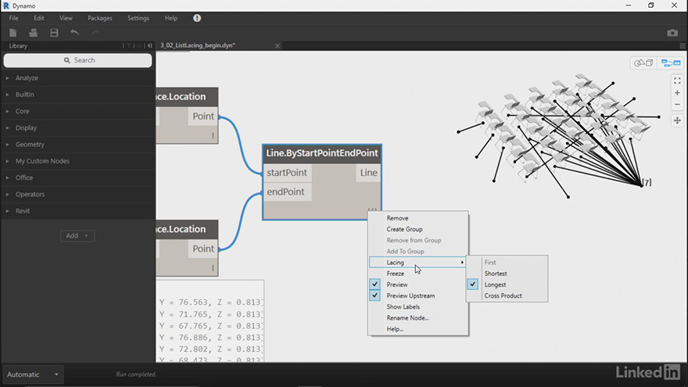Click the upper Location node's Point output

pos(202,116)
